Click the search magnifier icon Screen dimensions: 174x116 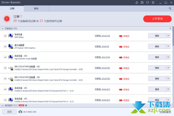[x=170, y=8]
